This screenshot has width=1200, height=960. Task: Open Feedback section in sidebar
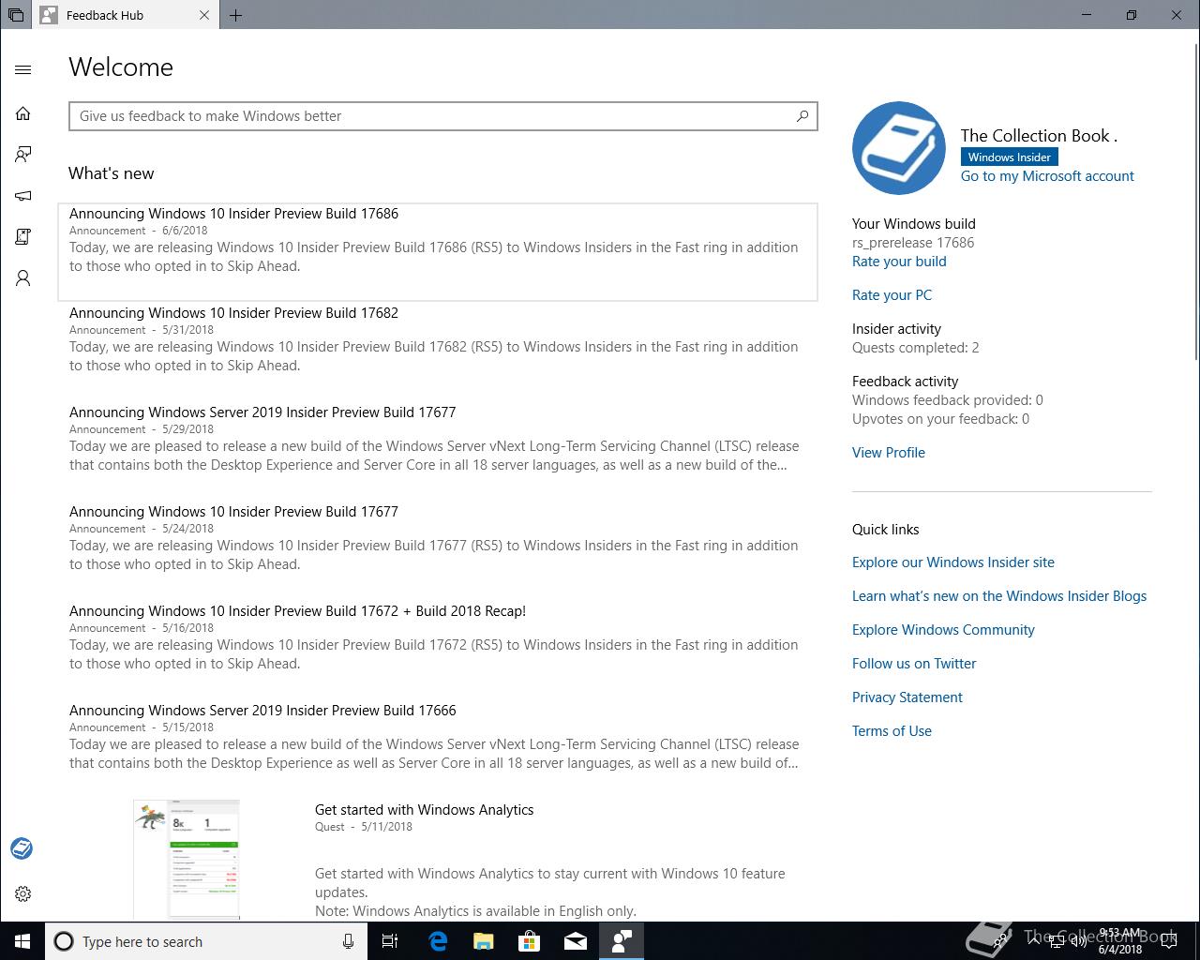23,155
